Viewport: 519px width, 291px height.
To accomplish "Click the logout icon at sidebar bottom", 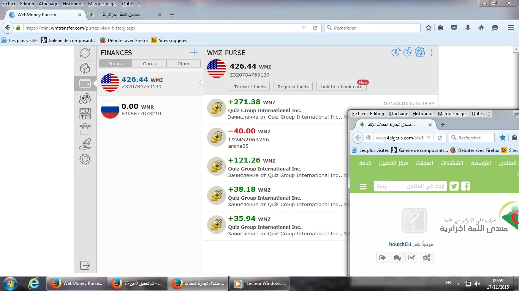I will pyautogui.click(x=85, y=265).
